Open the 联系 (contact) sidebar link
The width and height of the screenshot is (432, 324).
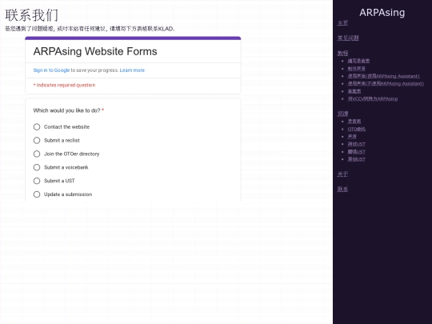342,189
